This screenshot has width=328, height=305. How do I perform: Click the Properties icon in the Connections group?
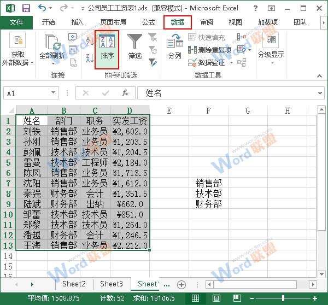73,50
